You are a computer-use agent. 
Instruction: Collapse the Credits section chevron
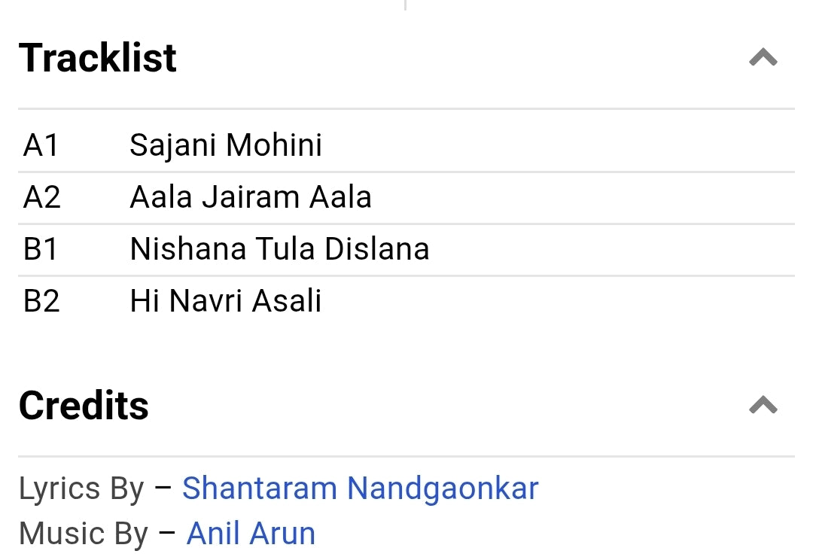pyautogui.click(x=763, y=406)
